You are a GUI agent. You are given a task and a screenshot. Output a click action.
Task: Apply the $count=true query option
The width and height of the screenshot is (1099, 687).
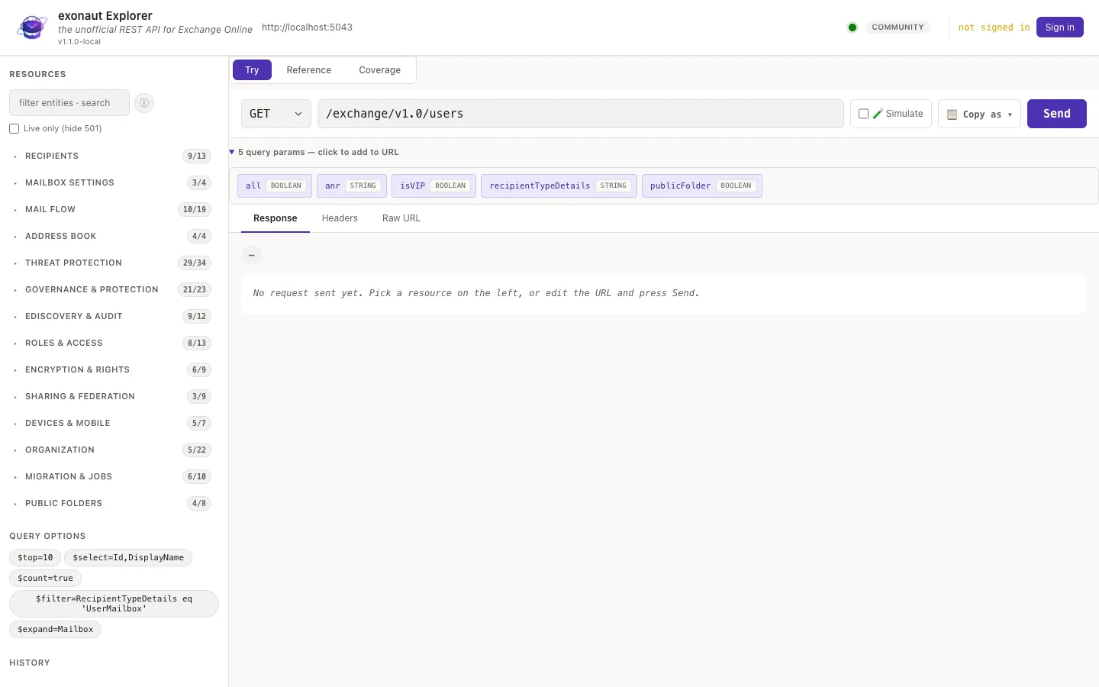coord(46,579)
